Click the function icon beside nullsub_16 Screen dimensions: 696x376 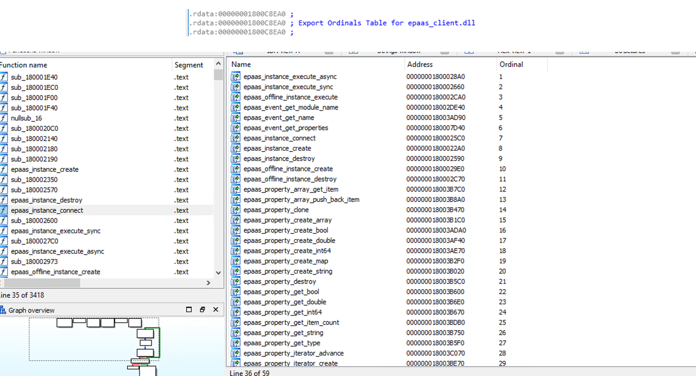pos(4,118)
